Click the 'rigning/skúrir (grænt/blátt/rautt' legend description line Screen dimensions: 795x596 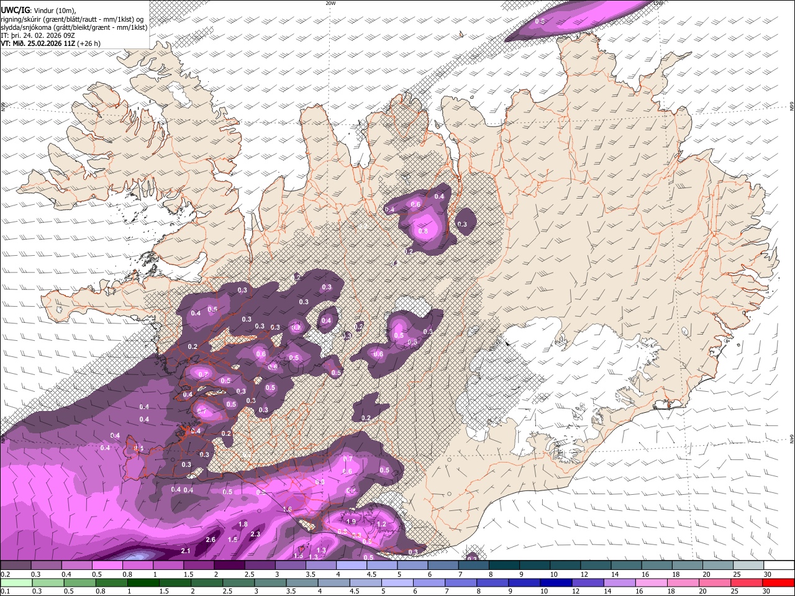72,19
